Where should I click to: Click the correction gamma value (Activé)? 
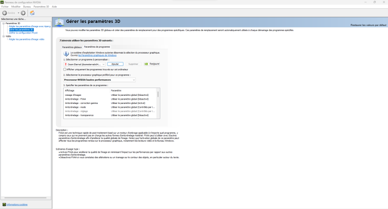(x=128, y=103)
